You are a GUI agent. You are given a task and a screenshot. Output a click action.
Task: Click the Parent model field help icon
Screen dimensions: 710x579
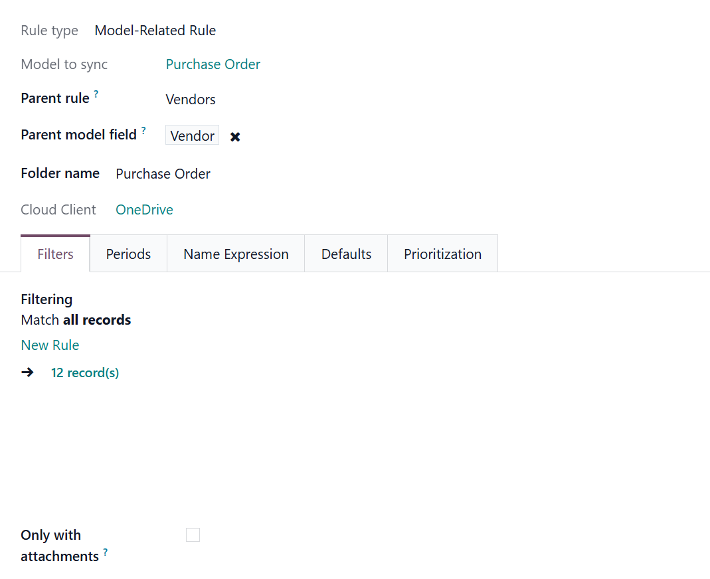143,131
